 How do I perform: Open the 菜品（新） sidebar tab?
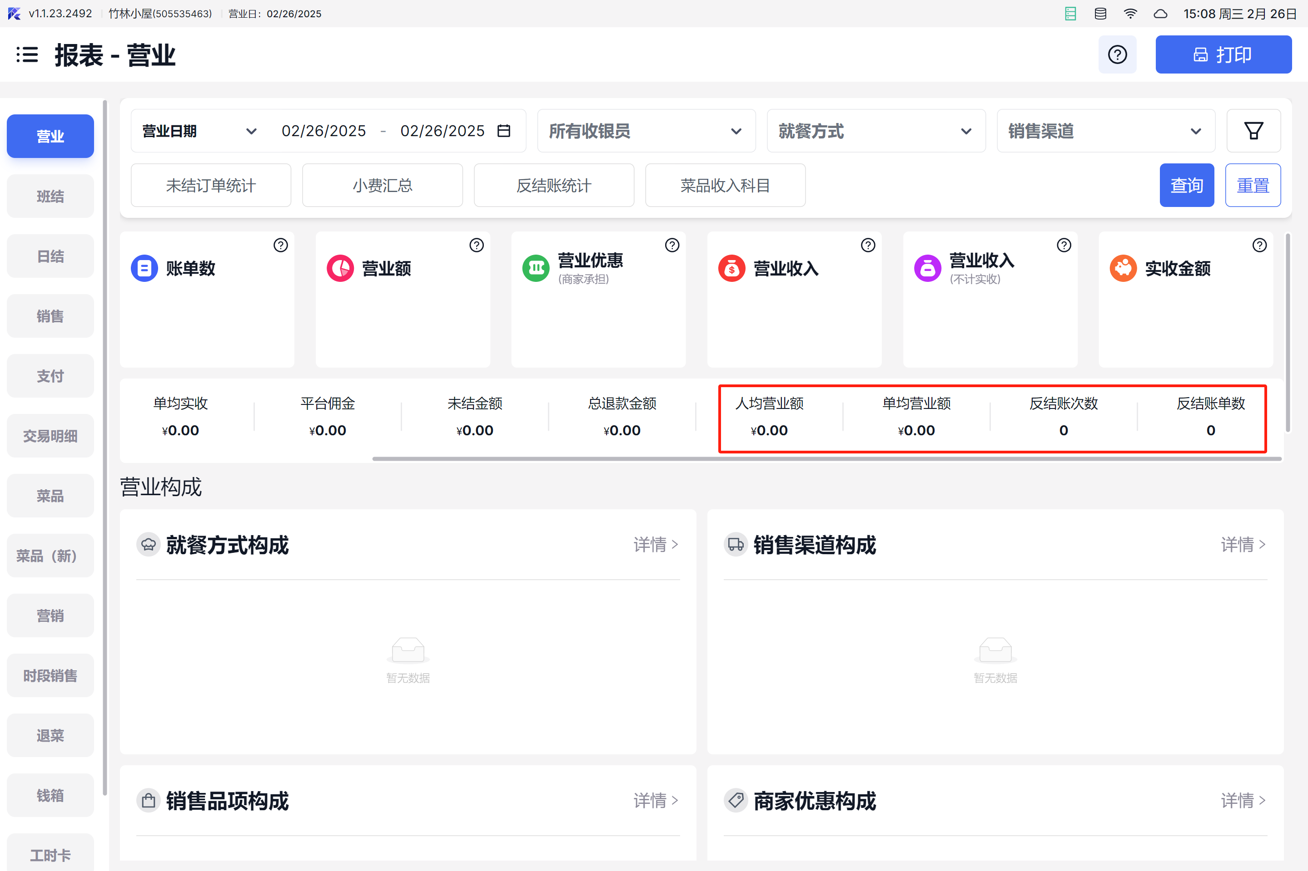click(x=50, y=556)
